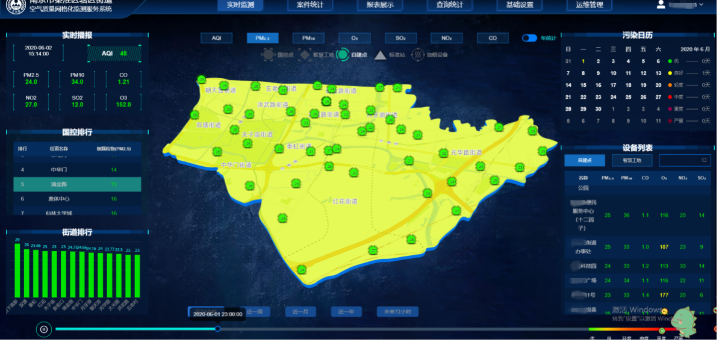Select the 自建点 green circle icon
Viewport: 722px width, 342px height.
pos(342,55)
